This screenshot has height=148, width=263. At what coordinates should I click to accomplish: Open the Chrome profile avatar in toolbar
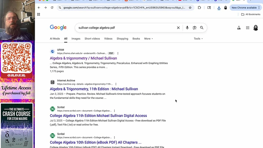pos(225,7)
